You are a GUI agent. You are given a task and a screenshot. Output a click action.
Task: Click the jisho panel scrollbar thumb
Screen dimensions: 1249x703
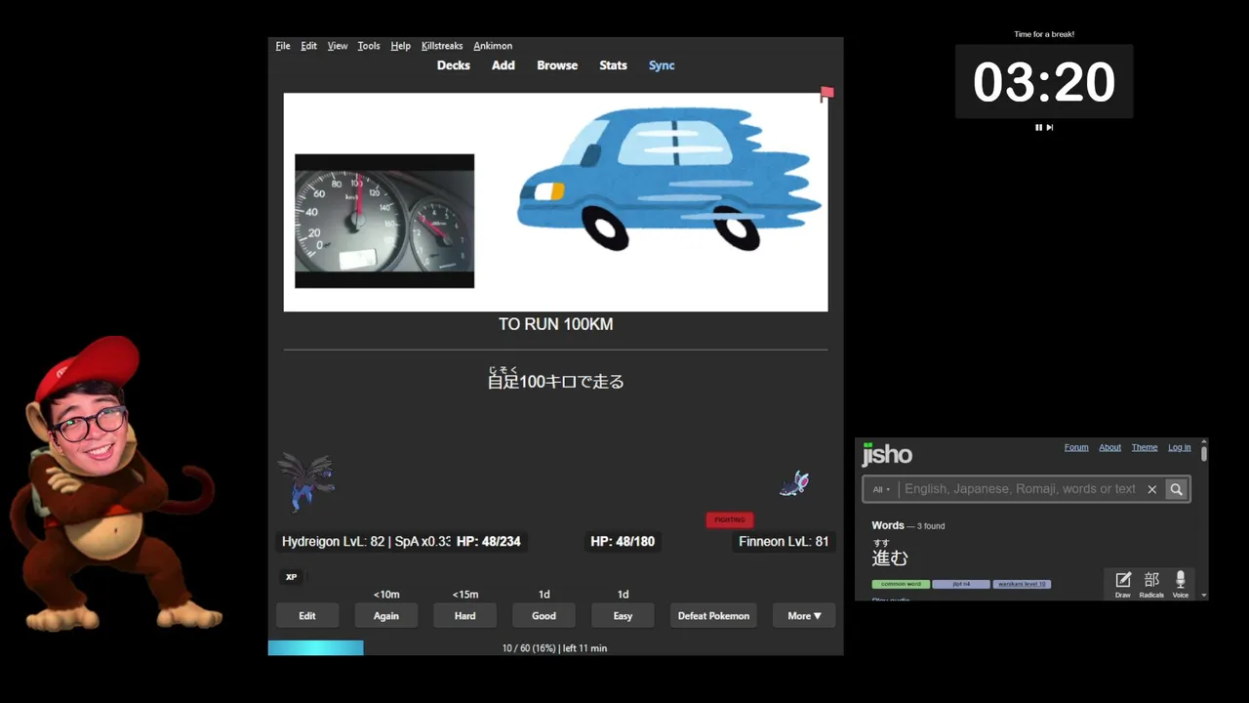click(1204, 454)
